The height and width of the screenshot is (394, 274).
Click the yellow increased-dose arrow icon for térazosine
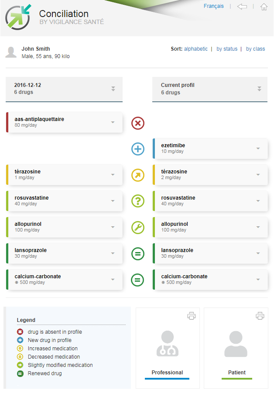tap(138, 175)
